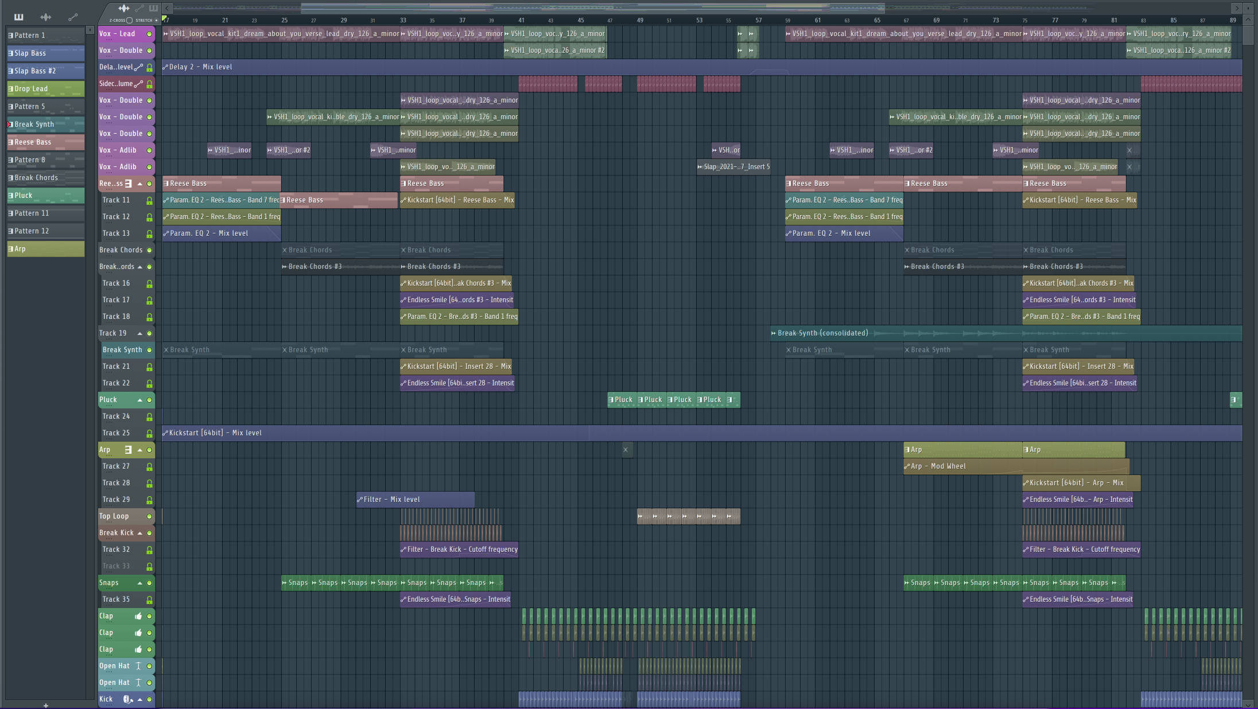Toggle the STRETCH option
This screenshot has height=709, width=1258.
pos(156,20)
